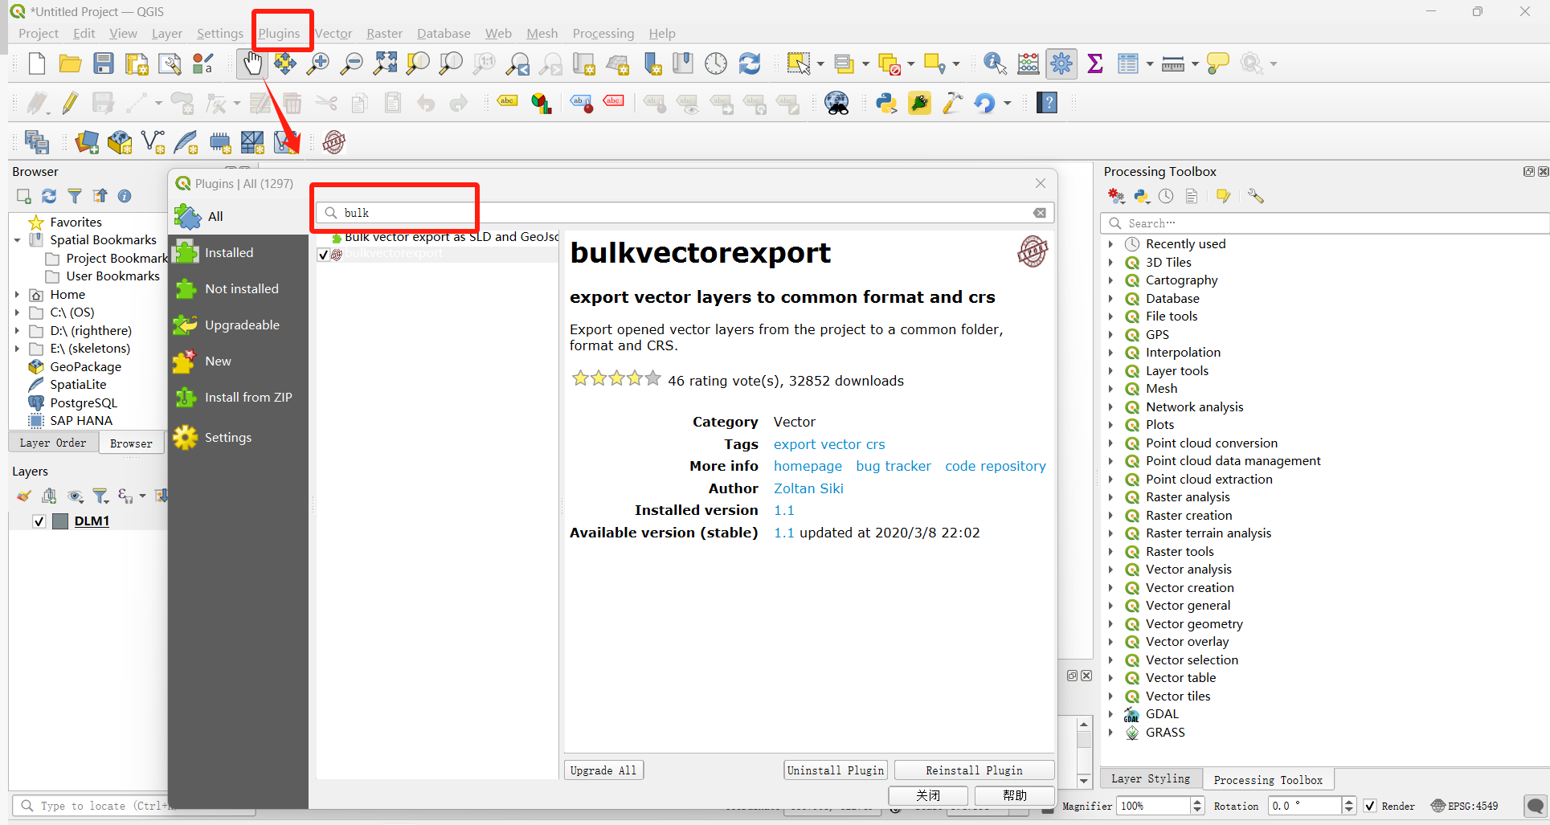This screenshot has width=1550, height=825.
Task: Click the Save Project toolbar icon
Action: click(x=103, y=63)
